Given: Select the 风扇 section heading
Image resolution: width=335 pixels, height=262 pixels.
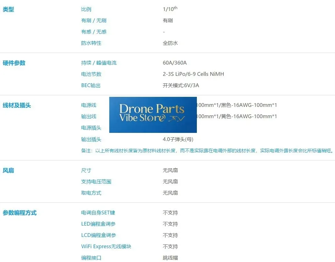Looking at the screenshot, I should coord(8,170).
